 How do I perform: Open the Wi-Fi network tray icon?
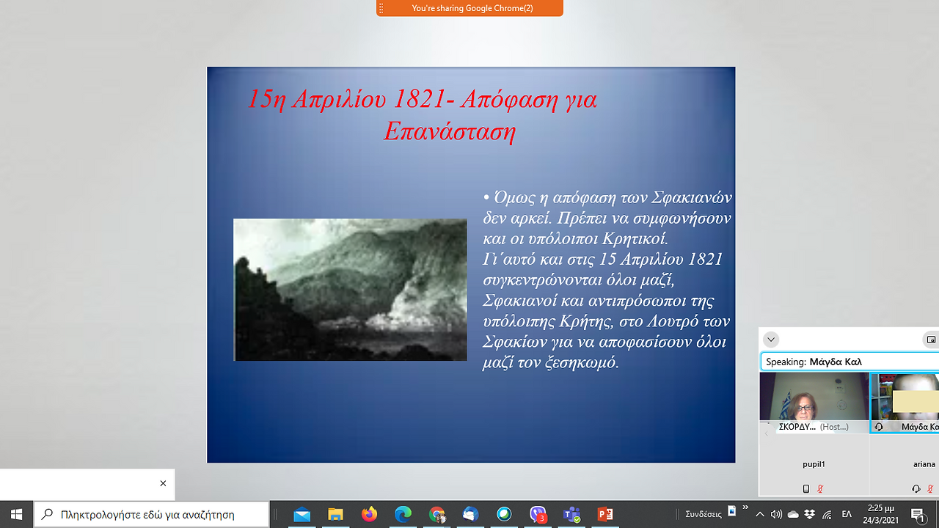coord(827,514)
